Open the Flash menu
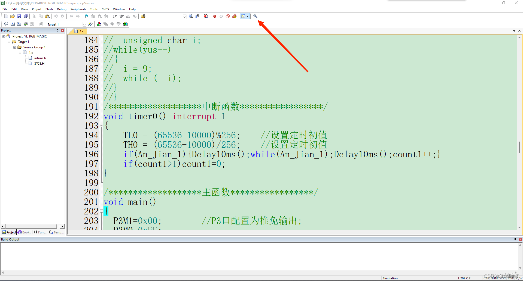 [49, 9]
